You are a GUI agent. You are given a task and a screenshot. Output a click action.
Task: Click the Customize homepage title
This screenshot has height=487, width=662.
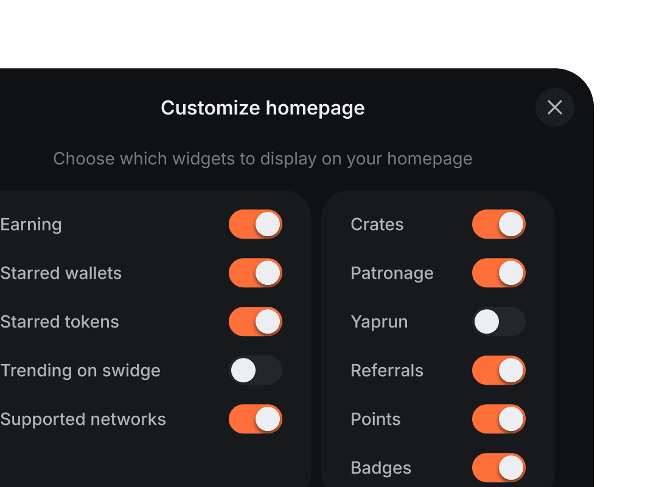click(262, 108)
